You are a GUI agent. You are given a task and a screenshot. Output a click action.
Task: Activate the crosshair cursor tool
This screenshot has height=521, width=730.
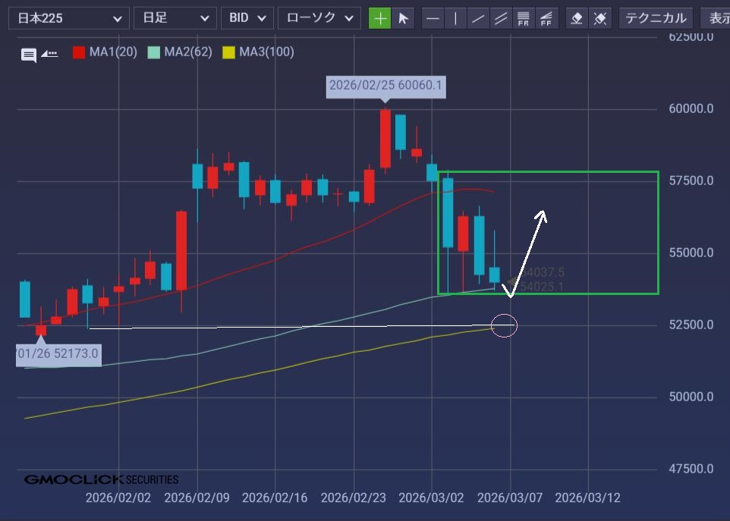click(x=379, y=18)
